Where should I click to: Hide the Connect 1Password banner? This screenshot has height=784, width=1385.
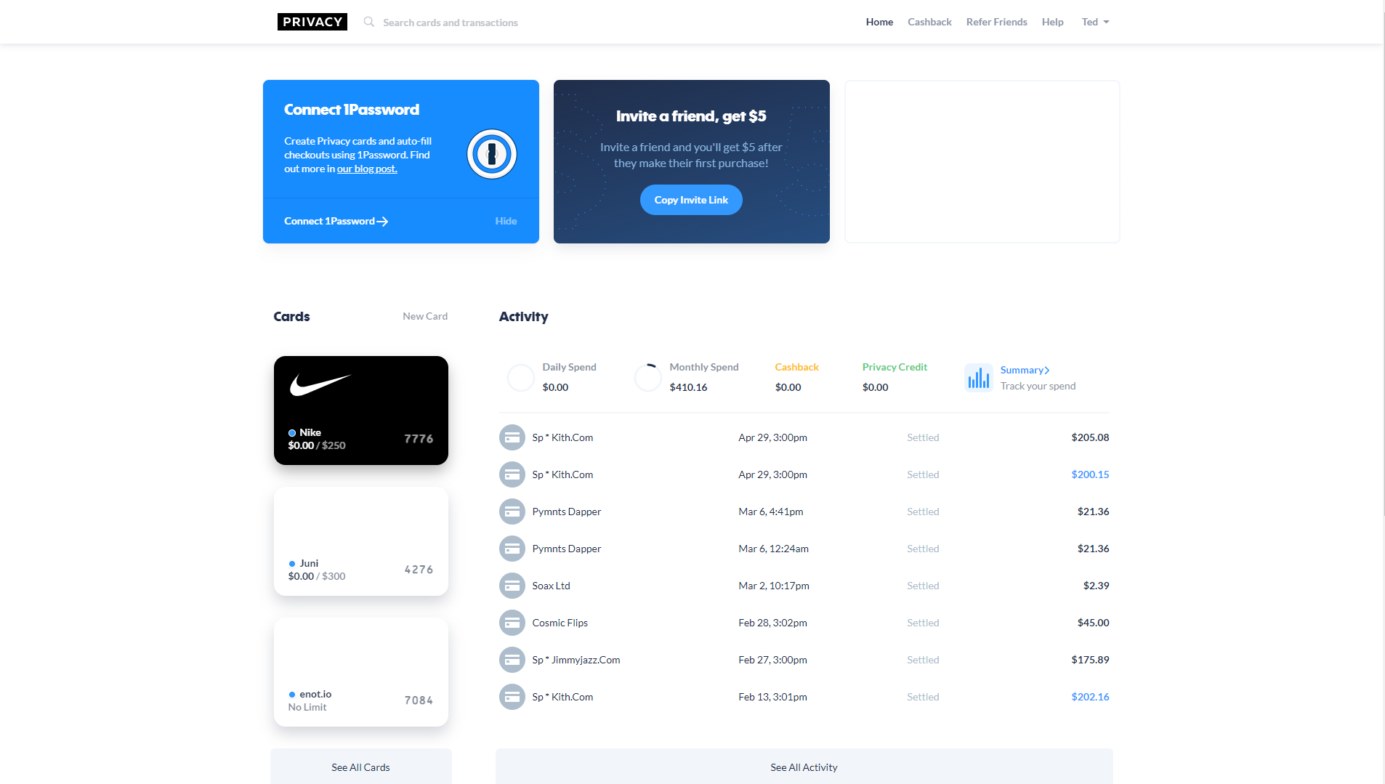506,221
